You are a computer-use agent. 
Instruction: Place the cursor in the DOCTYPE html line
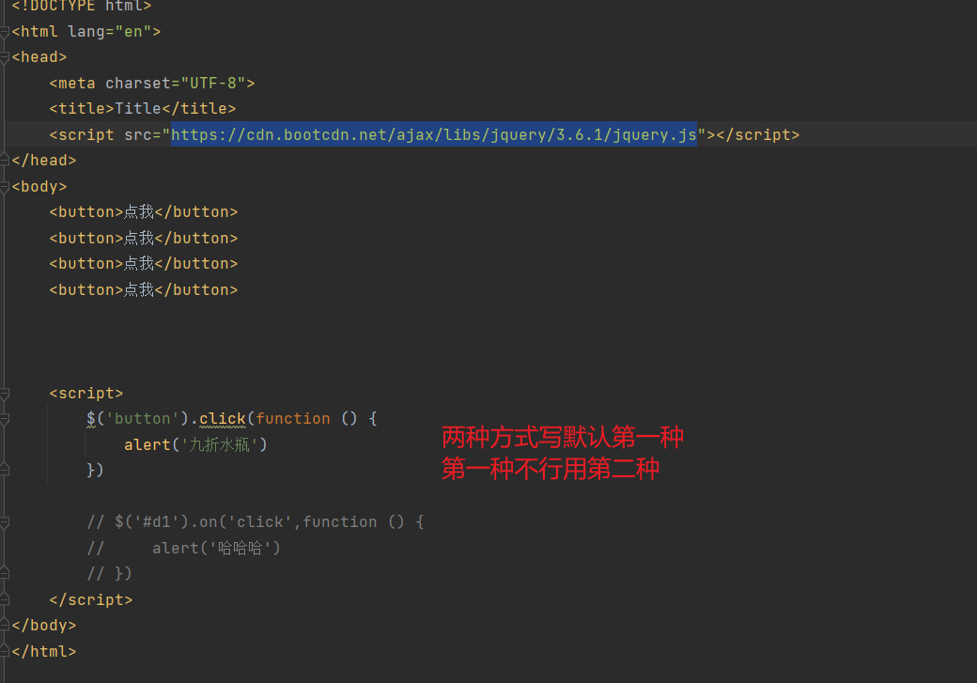click(x=81, y=7)
